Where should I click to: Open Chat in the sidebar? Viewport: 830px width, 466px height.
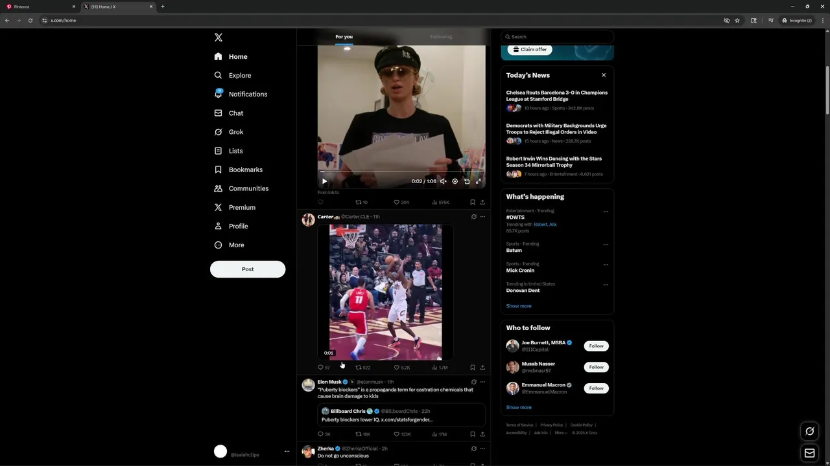click(x=229, y=113)
